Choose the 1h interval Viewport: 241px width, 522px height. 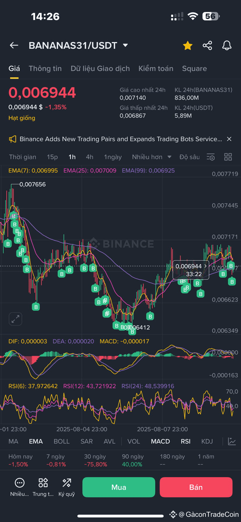[72, 157]
